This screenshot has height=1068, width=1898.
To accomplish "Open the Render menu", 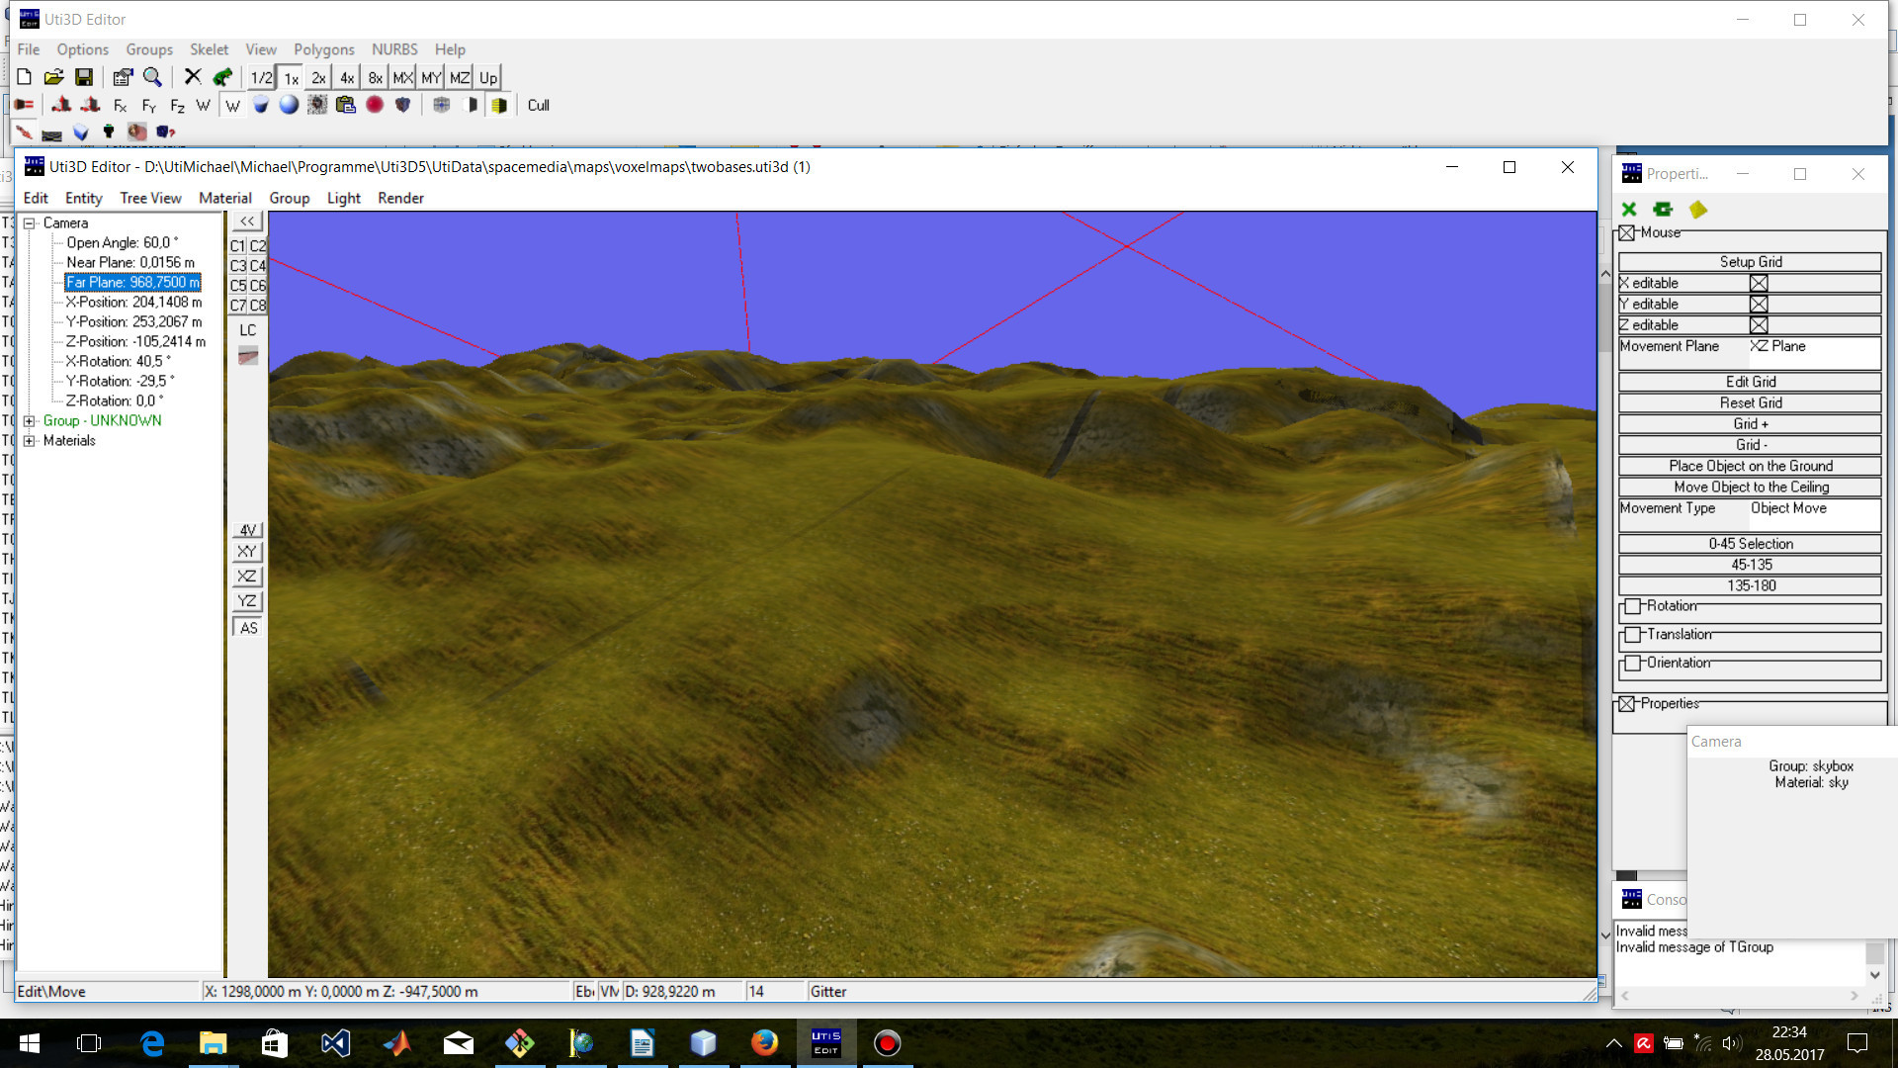I will [x=400, y=198].
